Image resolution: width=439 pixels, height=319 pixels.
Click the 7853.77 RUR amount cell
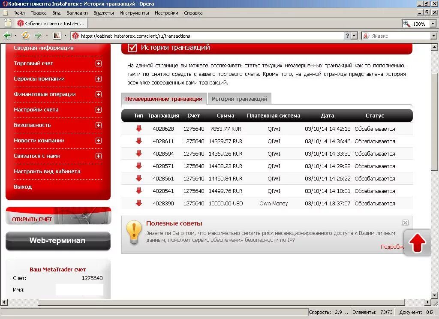tap(226, 129)
